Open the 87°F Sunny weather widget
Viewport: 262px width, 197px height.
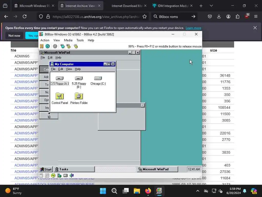point(14,191)
